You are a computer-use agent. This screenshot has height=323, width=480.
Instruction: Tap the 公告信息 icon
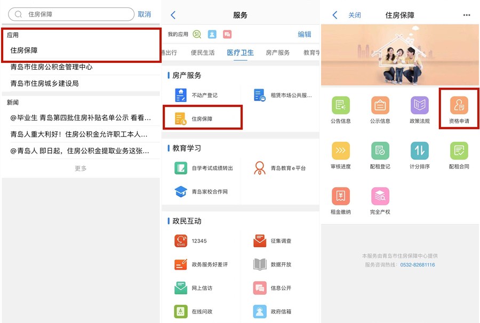pyautogui.click(x=341, y=106)
